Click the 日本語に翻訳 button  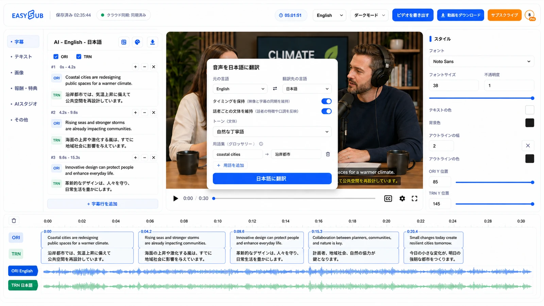tap(272, 178)
